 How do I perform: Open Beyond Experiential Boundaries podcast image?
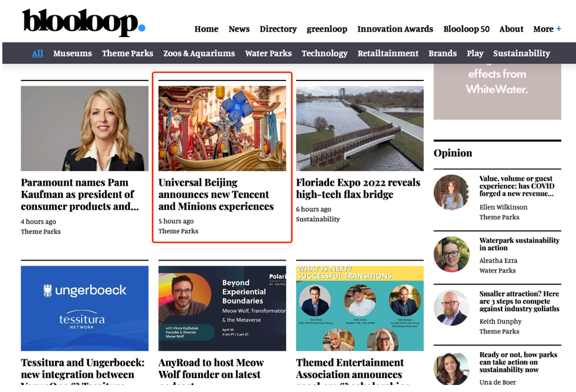coord(222,309)
